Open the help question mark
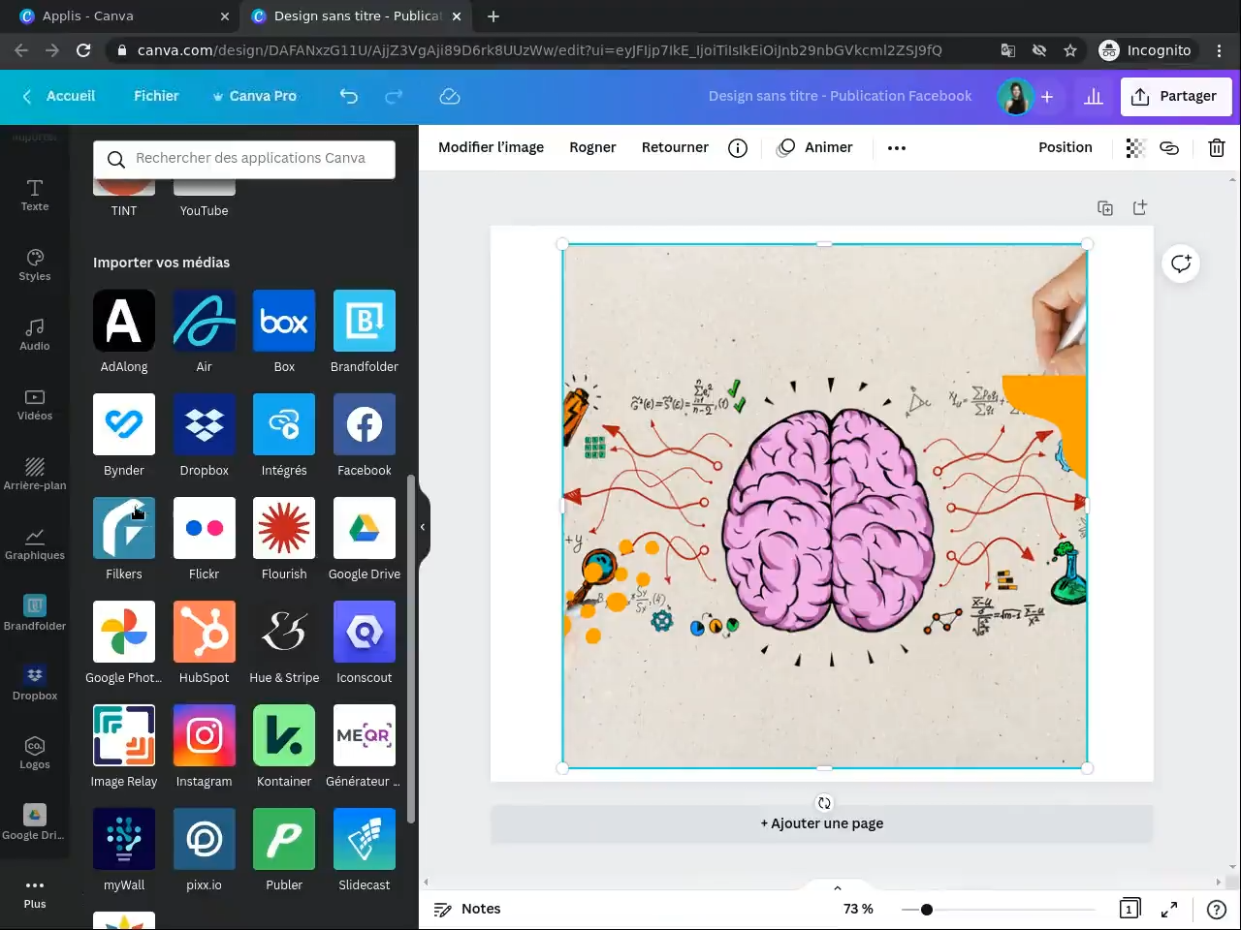This screenshot has height=930, width=1241. coord(1217,909)
